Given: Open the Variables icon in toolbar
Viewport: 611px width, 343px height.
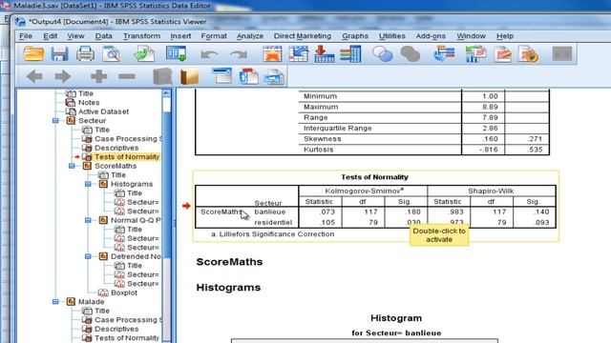Looking at the screenshot, I should [x=350, y=53].
